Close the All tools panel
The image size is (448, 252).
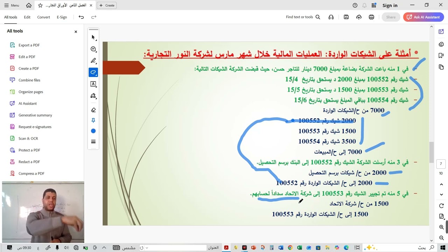[76, 31]
